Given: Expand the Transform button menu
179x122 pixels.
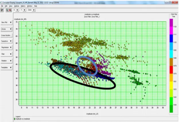Looking at the screenshot, I should point(6,41).
